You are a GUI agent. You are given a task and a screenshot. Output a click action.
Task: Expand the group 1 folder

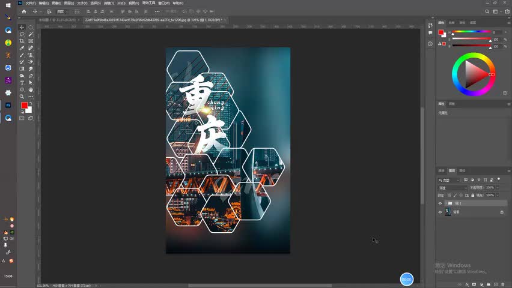(446, 203)
